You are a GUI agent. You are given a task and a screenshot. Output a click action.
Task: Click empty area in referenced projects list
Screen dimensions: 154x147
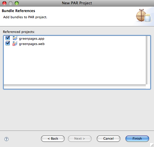point(75,65)
